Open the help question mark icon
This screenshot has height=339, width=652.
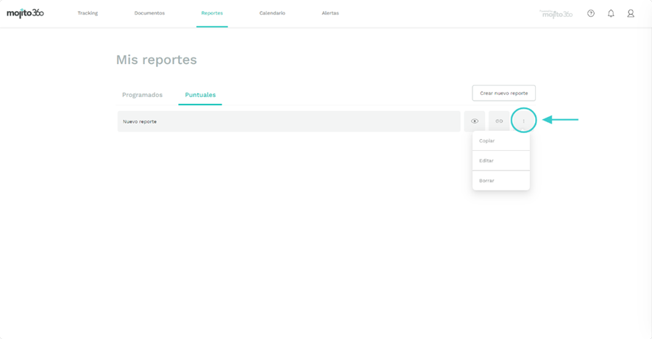point(591,13)
